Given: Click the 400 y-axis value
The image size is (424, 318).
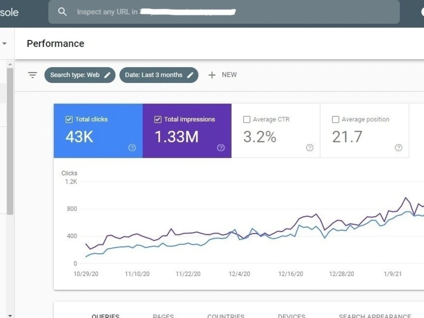Looking at the screenshot, I should pyautogui.click(x=72, y=236).
